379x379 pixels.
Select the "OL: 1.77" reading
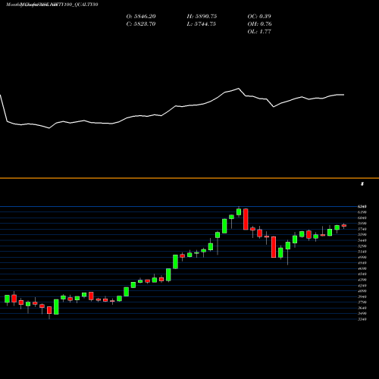[259, 32]
